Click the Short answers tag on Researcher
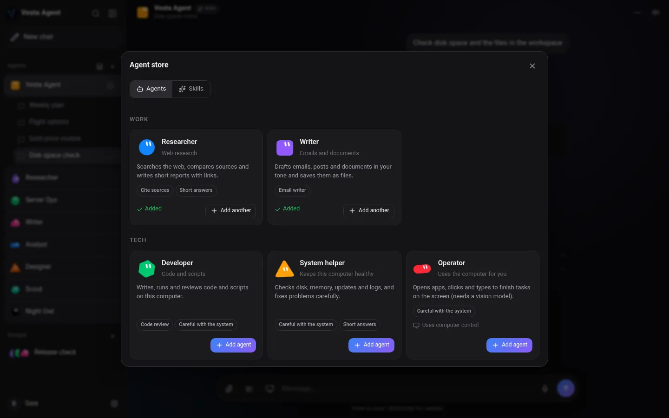669x418 pixels. point(196,190)
